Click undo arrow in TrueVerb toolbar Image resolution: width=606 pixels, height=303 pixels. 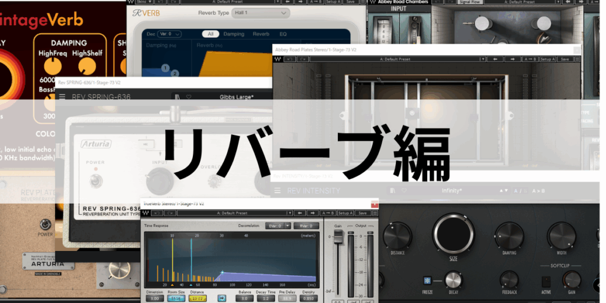tap(159, 213)
